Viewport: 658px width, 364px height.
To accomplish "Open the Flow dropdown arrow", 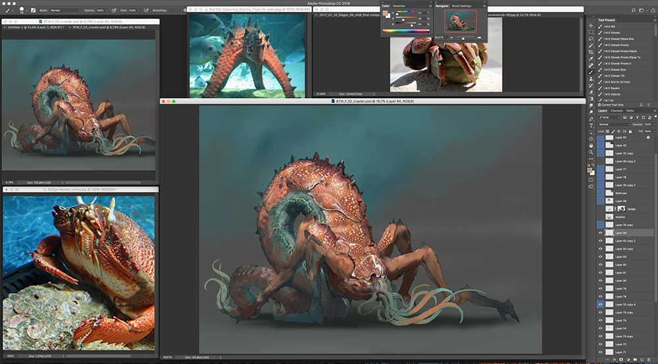I will pyautogui.click(x=139, y=10).
